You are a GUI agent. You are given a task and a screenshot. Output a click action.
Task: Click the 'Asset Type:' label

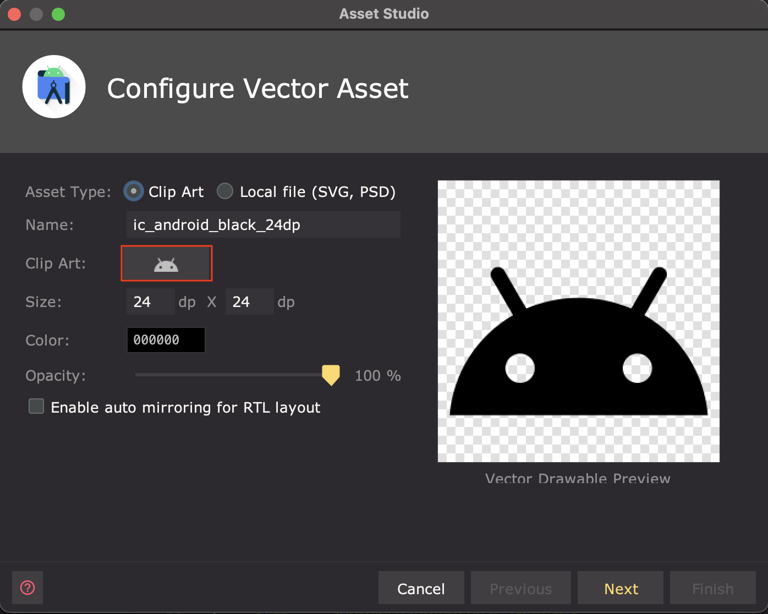point(68,192)
